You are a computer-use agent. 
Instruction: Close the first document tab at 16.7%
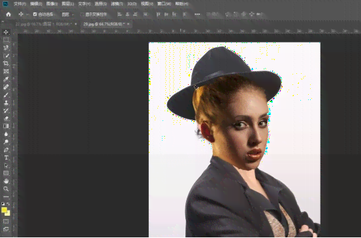pos(76,24)
